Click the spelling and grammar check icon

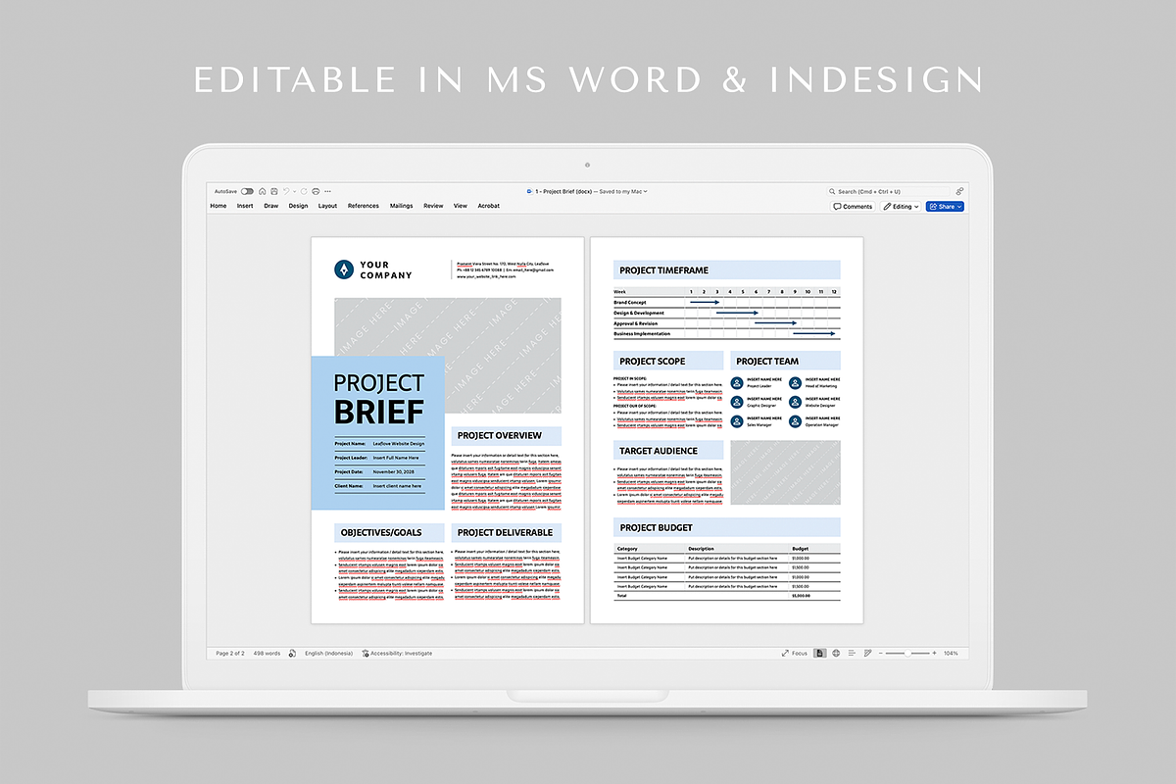coord(292,653)
